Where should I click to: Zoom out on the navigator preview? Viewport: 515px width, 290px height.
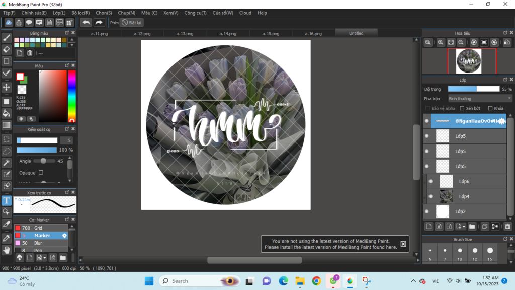coord(461,42)
